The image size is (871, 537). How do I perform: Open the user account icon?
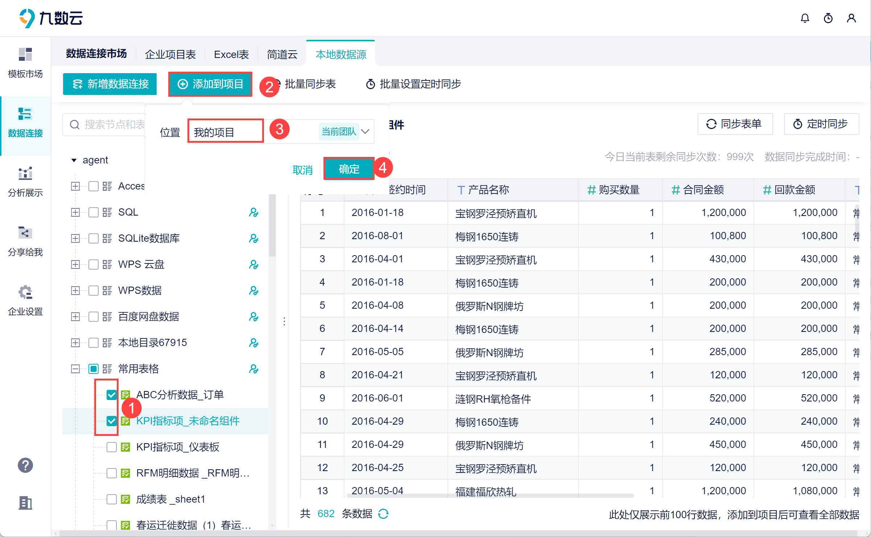coord(851,18)
